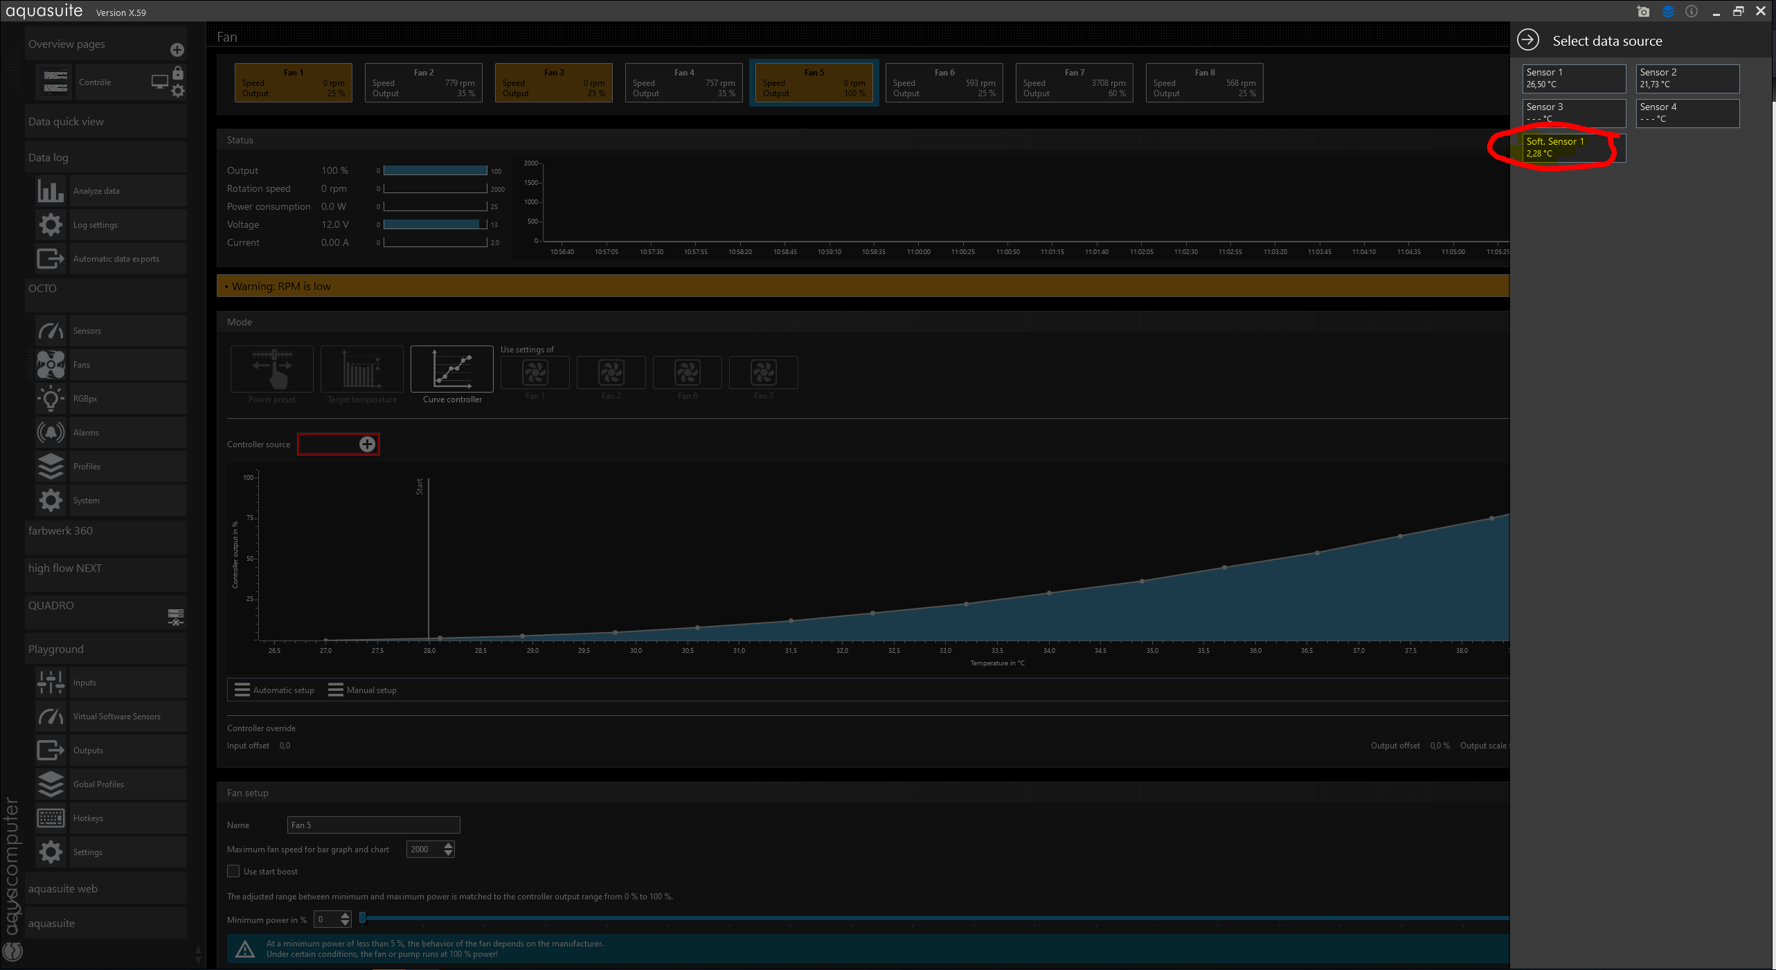
Task: Click the Analyze data chart icon
Action: 51,191
